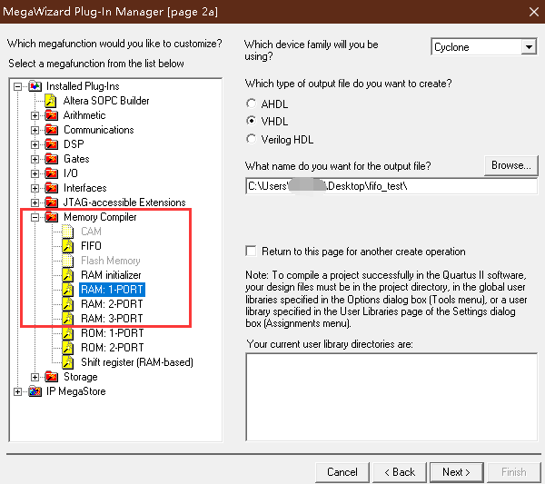545x484 pixels.
Task: Expand the Storage category
Action: point(35,377)
